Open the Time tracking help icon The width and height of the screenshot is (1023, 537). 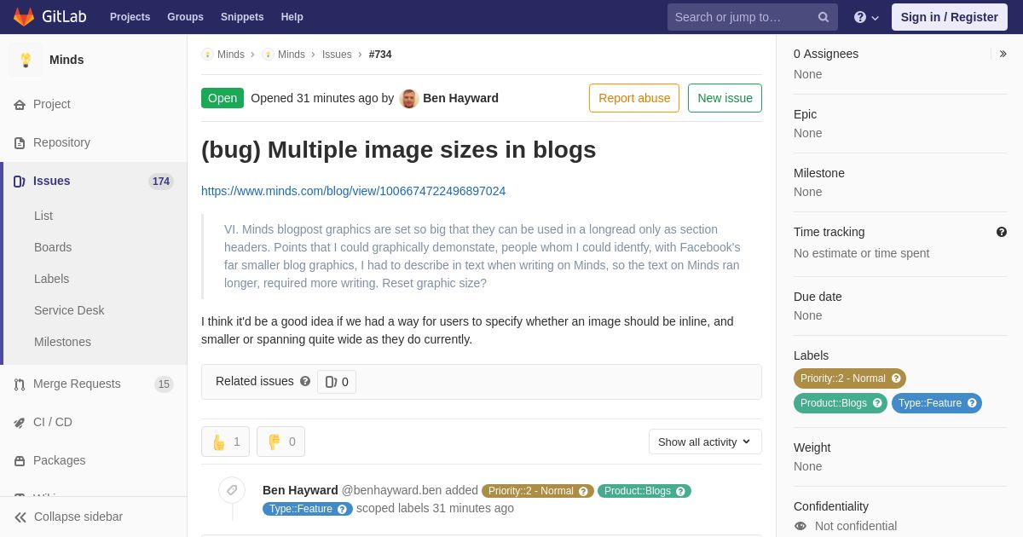1001,232
